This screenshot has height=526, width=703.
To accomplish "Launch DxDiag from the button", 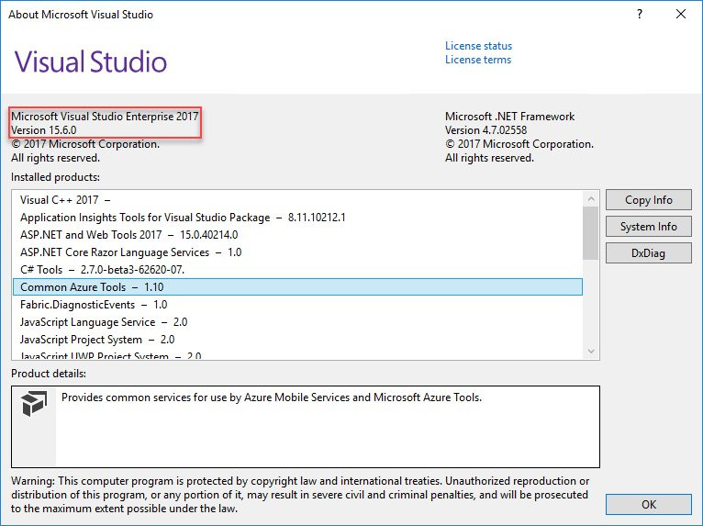I will coord(648,253).
